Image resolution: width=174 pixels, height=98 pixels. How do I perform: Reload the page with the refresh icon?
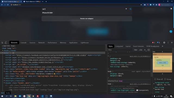pos(8,5)
